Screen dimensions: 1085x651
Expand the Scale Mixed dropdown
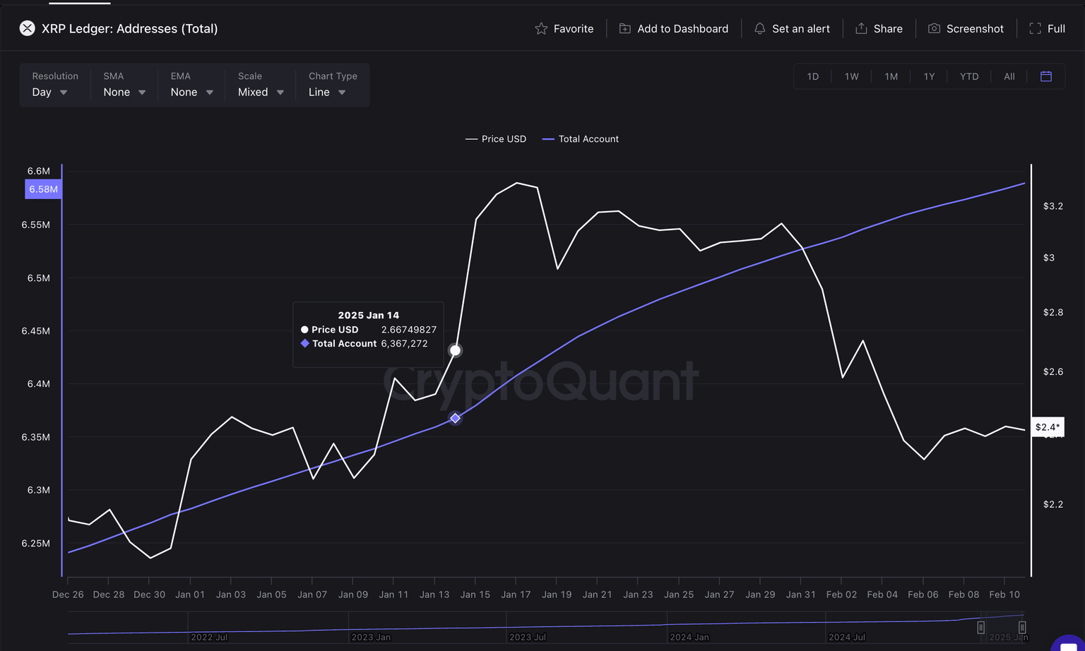(x=261, y=92)
